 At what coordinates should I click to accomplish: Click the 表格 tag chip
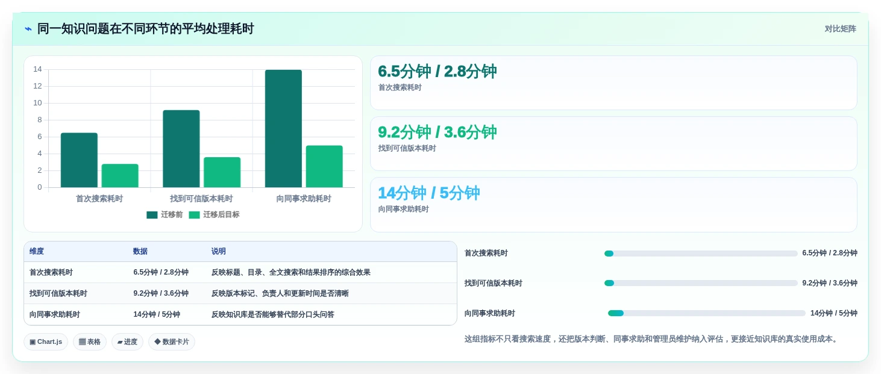click(x=90, y=342)
